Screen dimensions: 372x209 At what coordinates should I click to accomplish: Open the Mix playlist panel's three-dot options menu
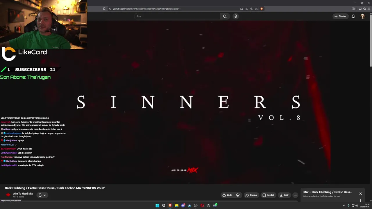tap(361, 201)
